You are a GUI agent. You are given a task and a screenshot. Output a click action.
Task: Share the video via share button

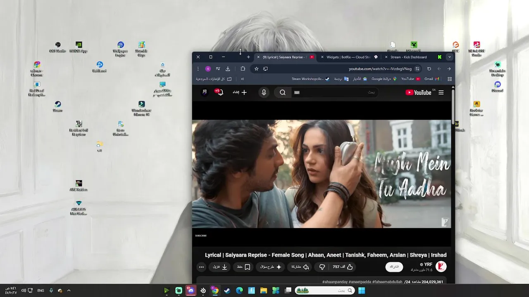[x=300, y=267]
